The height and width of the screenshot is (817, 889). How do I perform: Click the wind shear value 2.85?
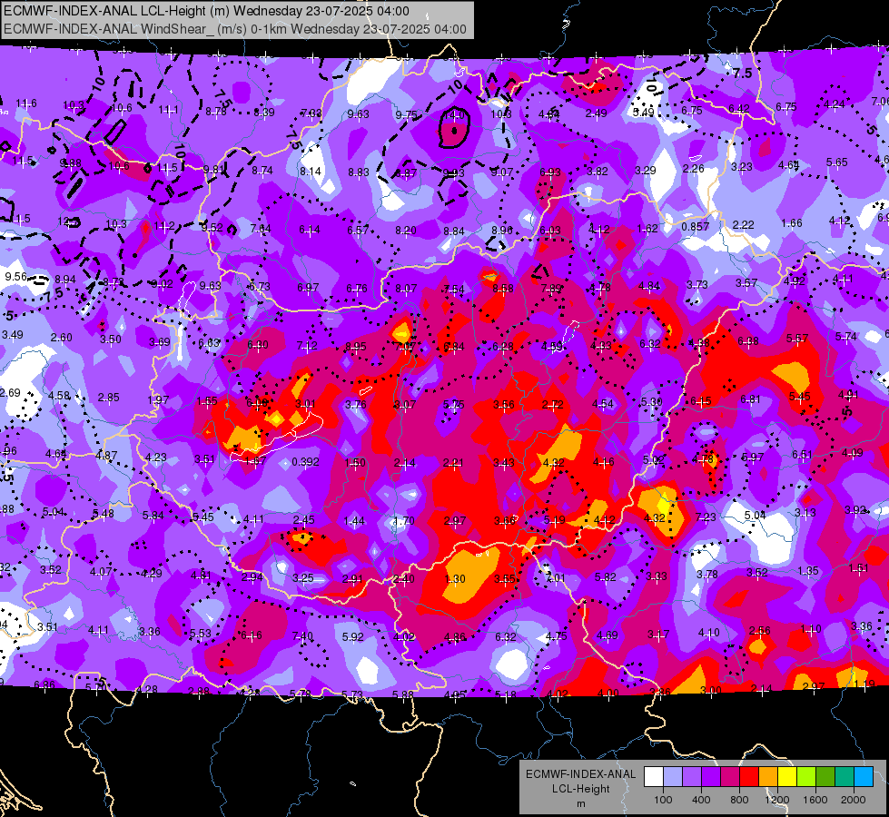[x=108, y=398]
